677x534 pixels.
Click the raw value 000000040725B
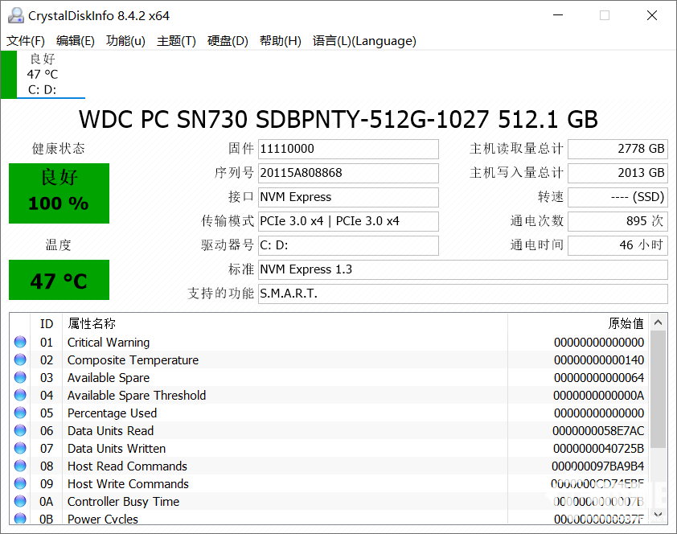click(598, 449)
